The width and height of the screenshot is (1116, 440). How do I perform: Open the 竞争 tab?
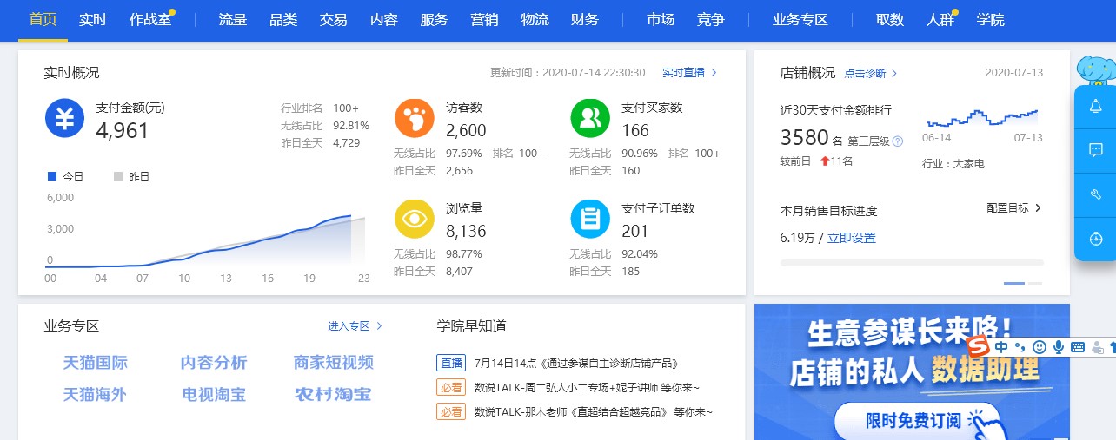[711, 19]
